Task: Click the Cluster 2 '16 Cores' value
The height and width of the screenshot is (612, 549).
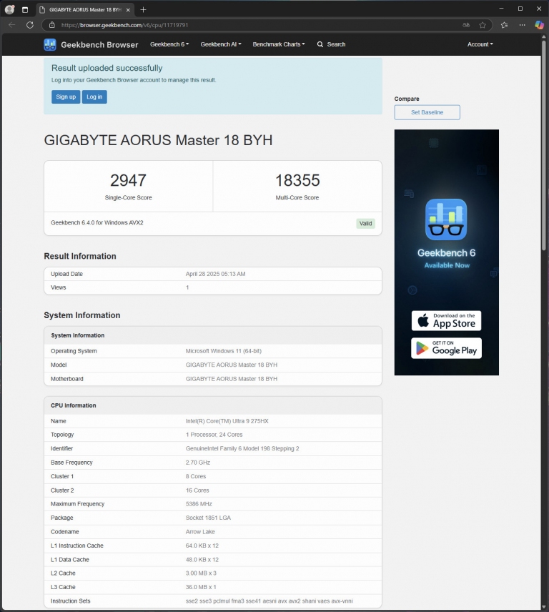Action: point(197,490)
